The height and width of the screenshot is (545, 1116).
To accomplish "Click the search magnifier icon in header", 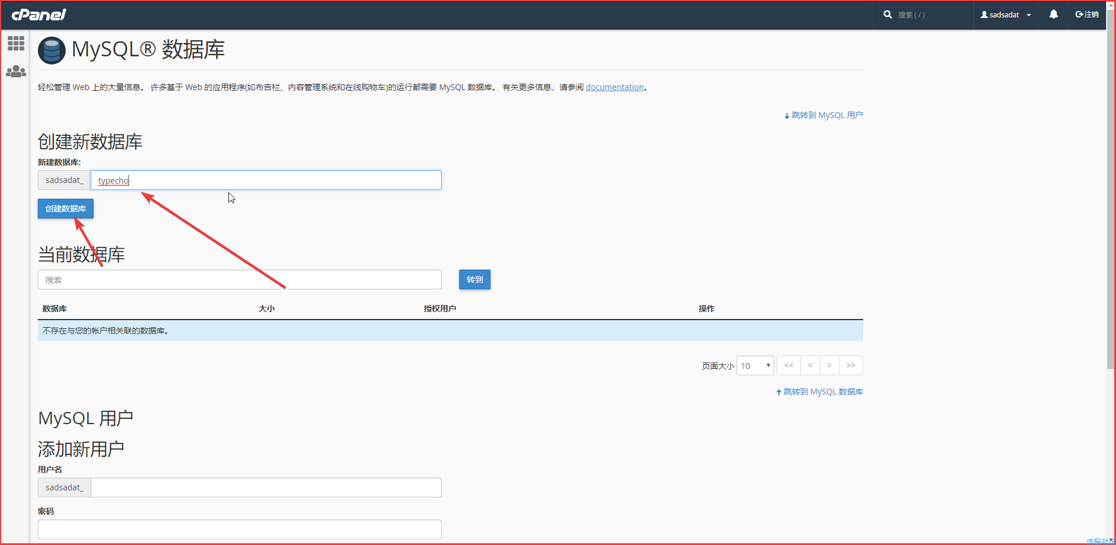I will click(x=888, y=15).
